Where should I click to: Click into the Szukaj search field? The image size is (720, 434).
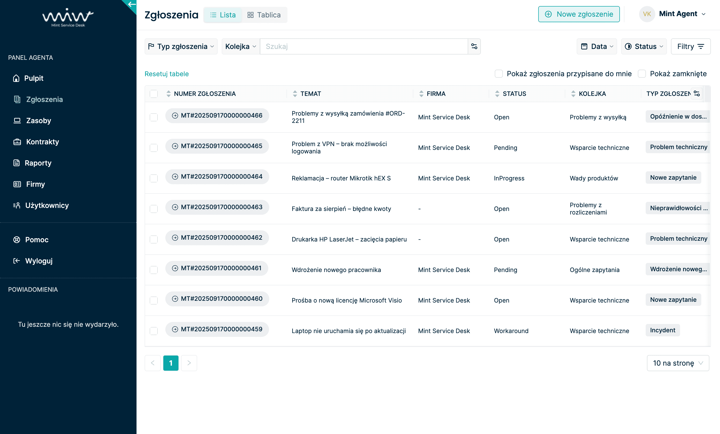(x=364, y=46)
